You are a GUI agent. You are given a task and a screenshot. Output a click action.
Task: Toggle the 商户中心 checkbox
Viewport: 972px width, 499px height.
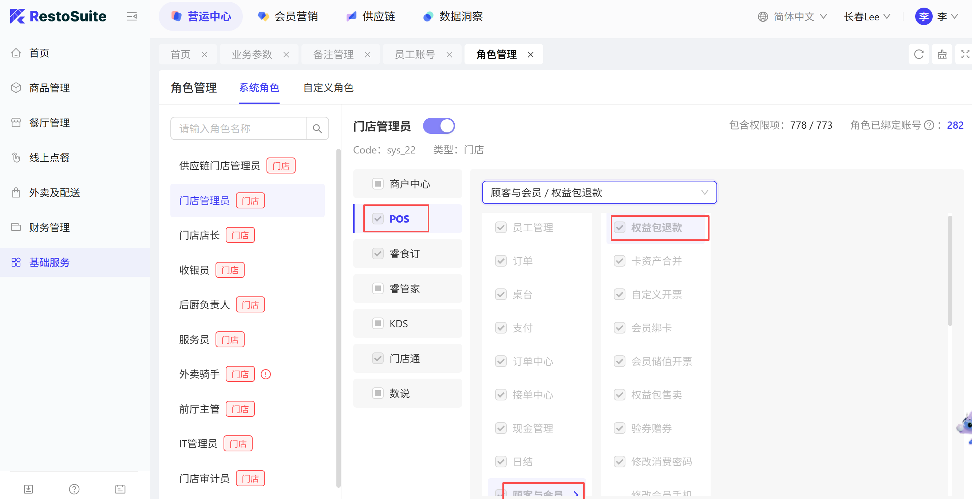tap(378, 184)
